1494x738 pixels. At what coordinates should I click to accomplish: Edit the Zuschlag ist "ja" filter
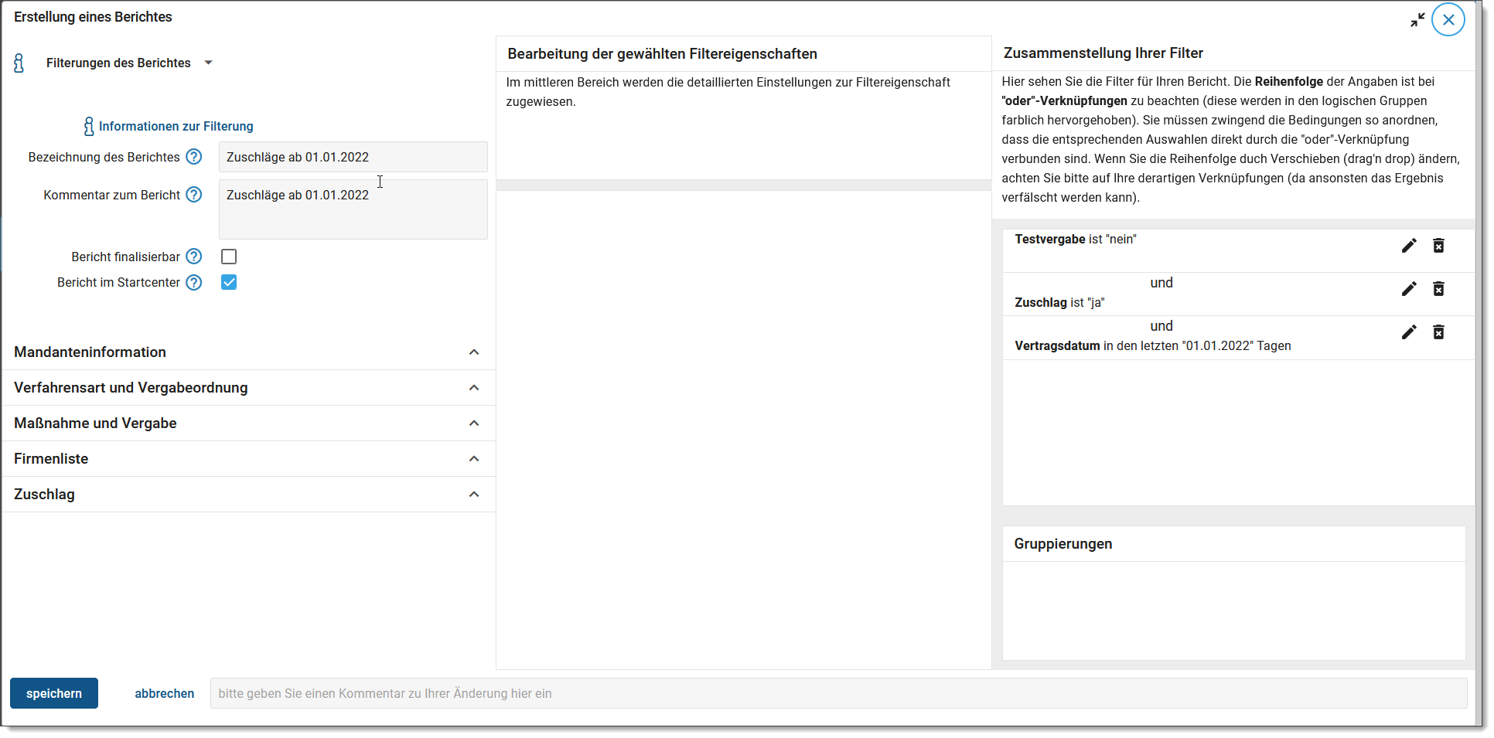[x=1409, y=289]
